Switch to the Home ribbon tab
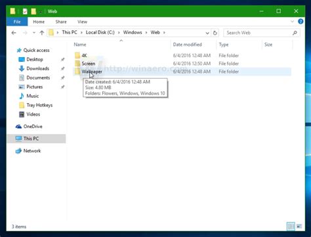This screenshot has width=311, height=237. [39, 22]
